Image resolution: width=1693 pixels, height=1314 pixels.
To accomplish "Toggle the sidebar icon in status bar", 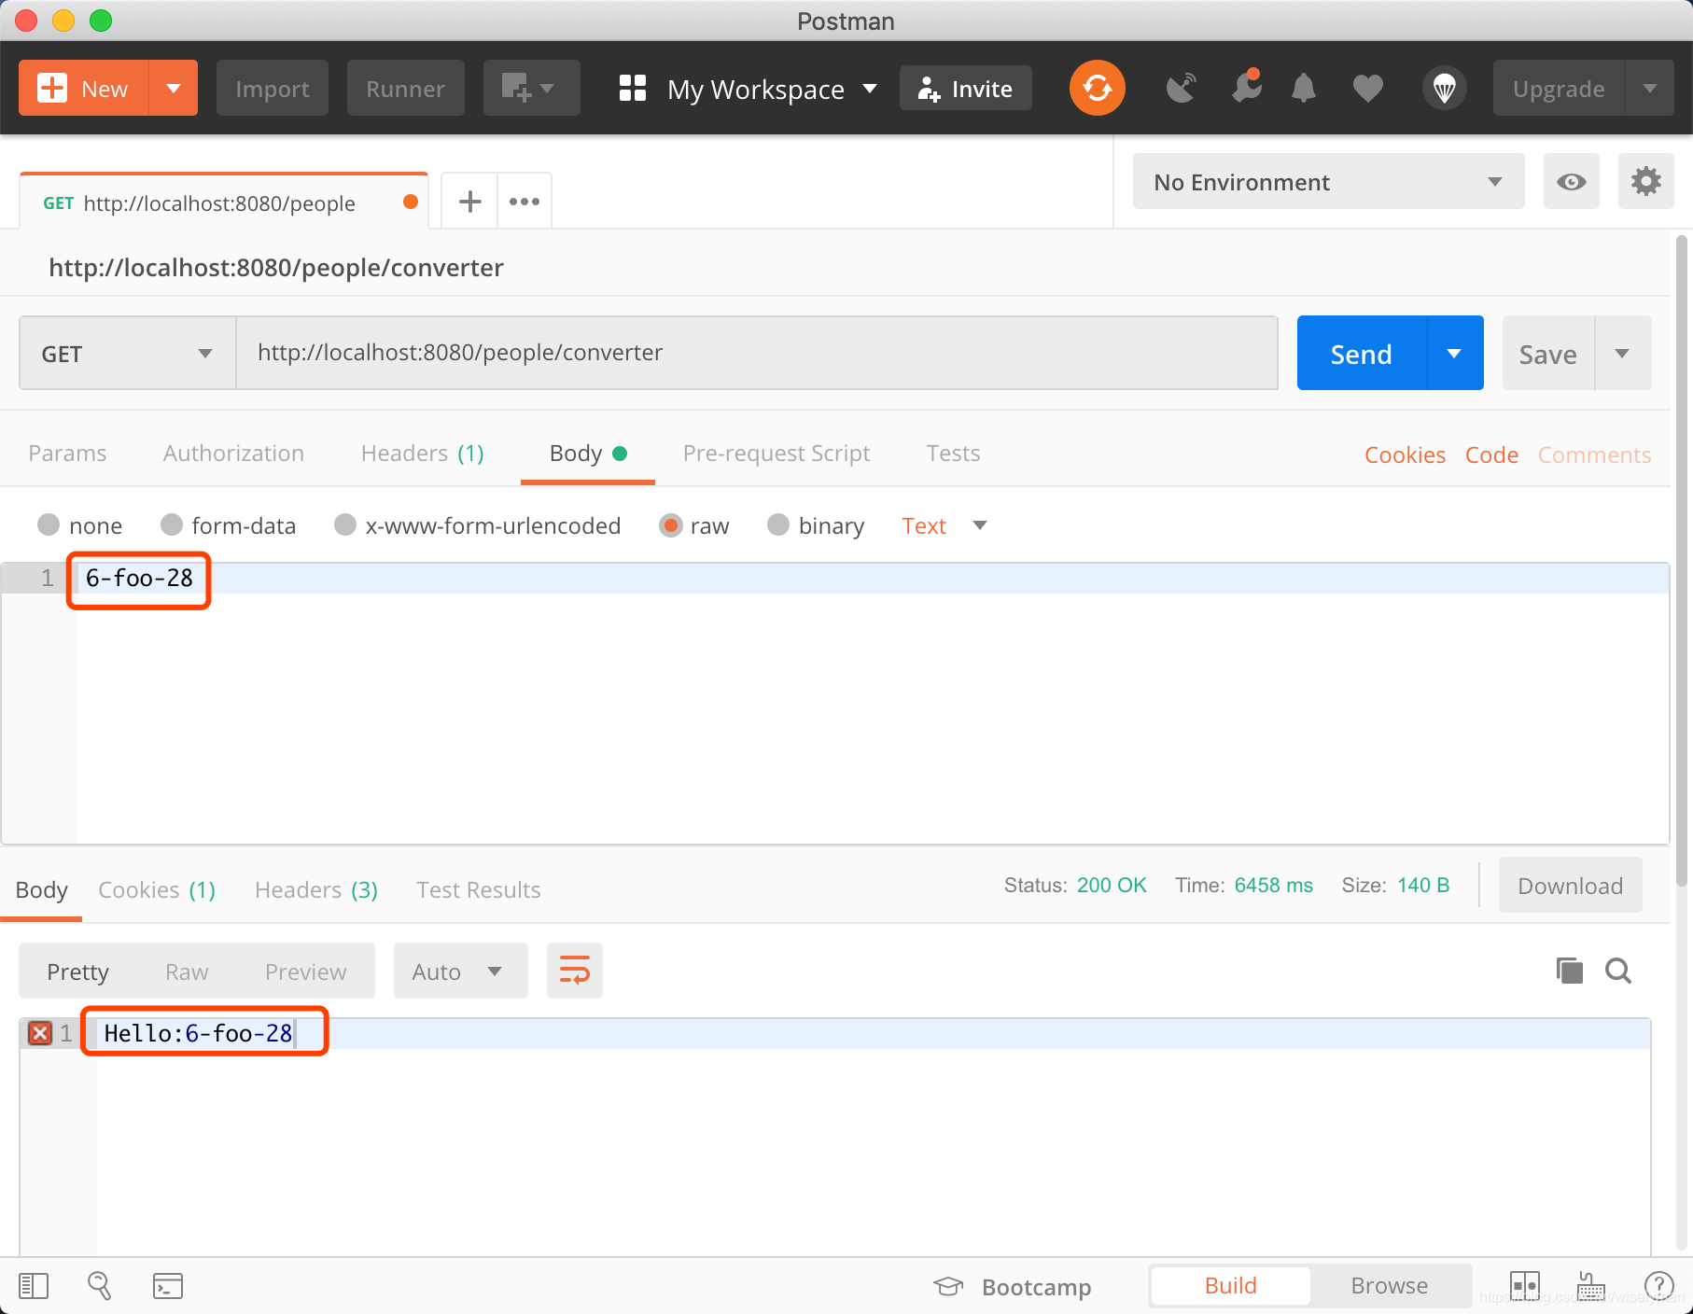I will point(34,1286).
